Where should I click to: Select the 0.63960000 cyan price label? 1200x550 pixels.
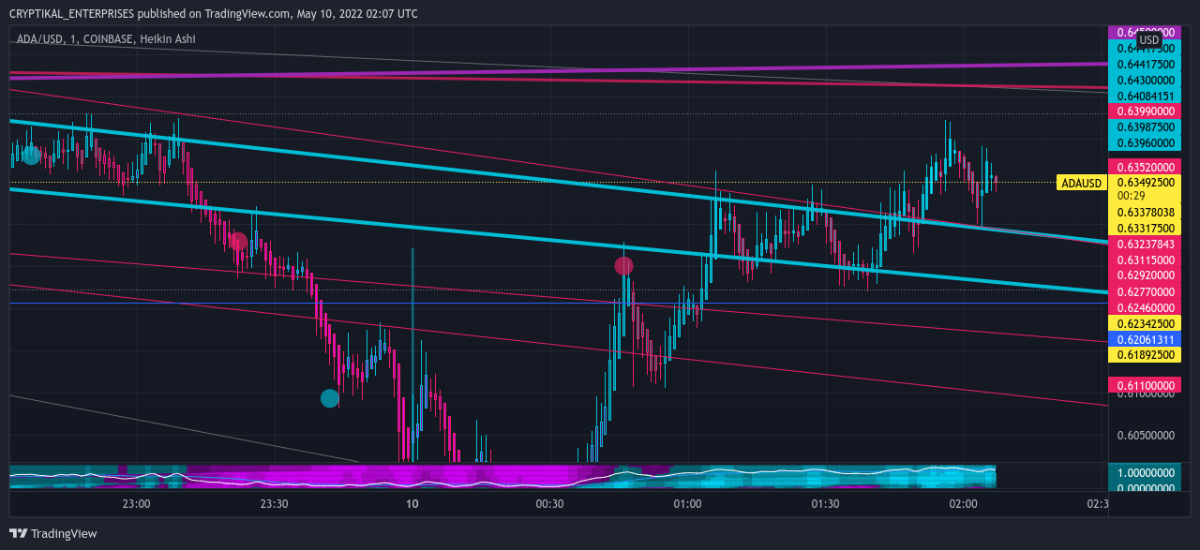point(1147,142)
